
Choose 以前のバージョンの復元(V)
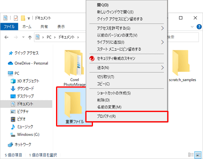[x=127, y=35]
